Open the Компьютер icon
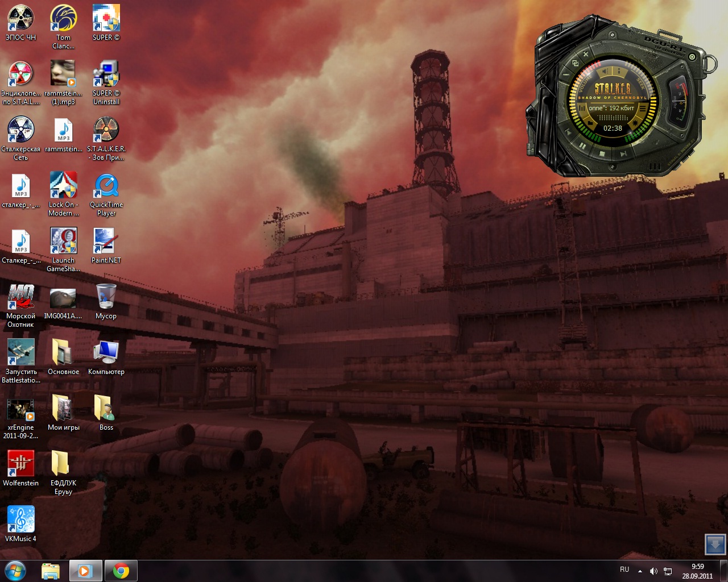The width and height of the screenshot is (728, 582). [x=106, y=357]
